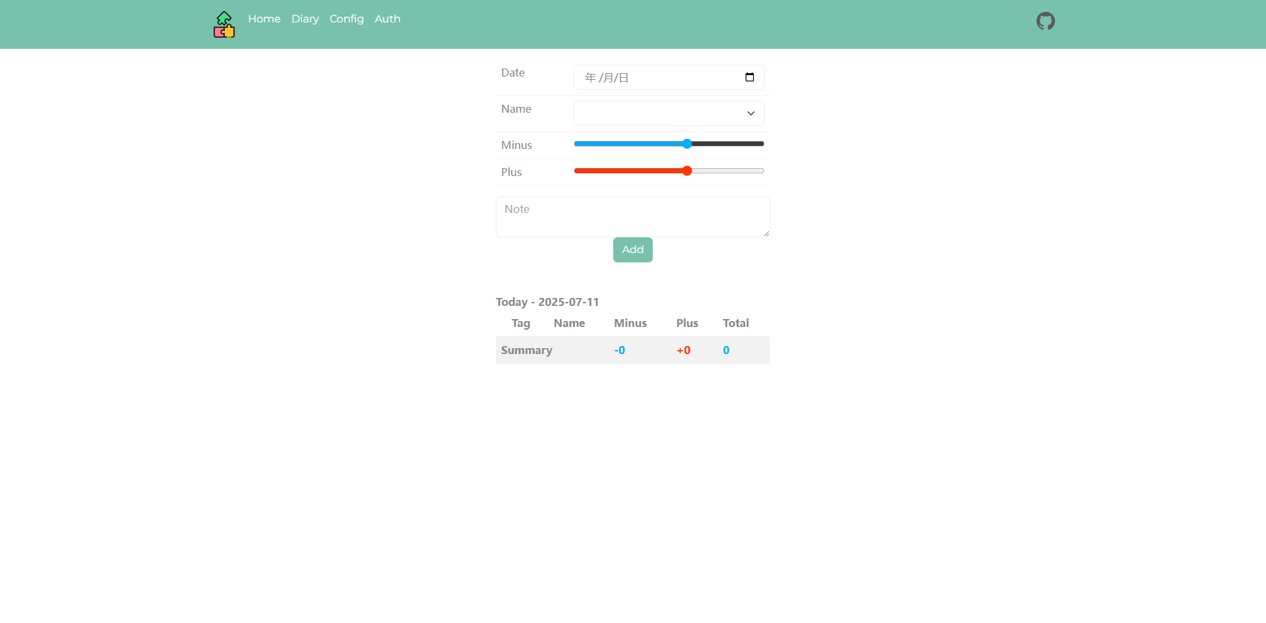The height and width of the screenshot is (623, 1266).
Task: Navigate to Config in navbar
Action: (x=347, y=19)
